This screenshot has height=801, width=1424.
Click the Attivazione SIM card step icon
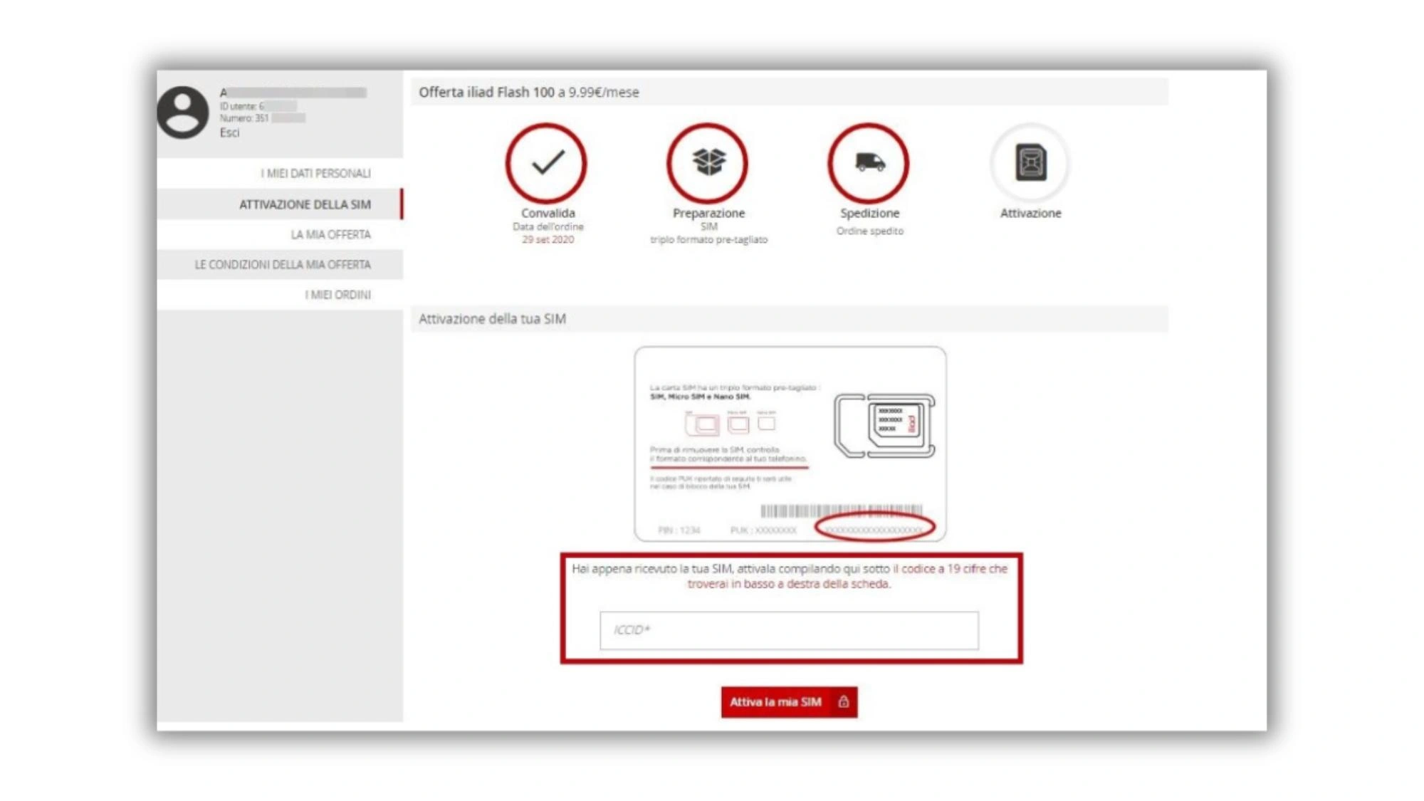1030,163
